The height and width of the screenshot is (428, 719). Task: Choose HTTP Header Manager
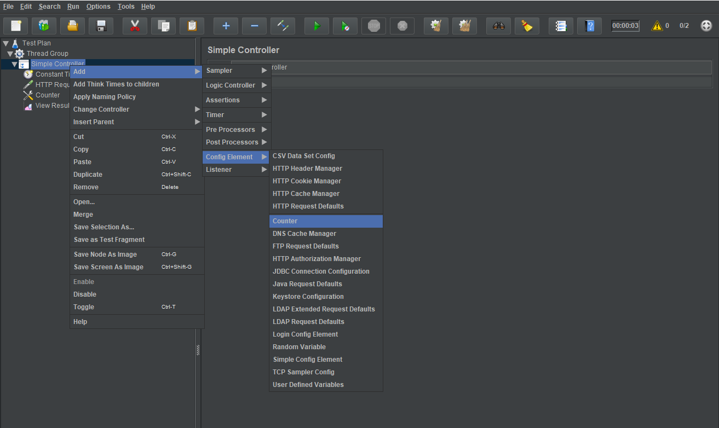pyautogui.click(x=326, y=169)
